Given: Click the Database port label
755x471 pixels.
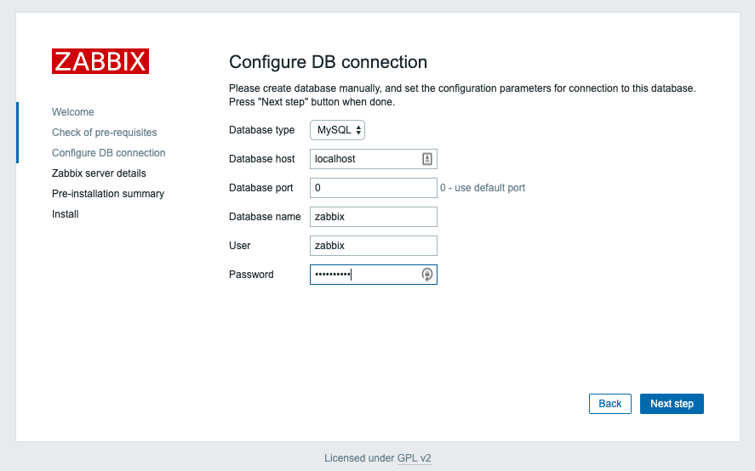Looking at the screenshot, I should 260,188.
